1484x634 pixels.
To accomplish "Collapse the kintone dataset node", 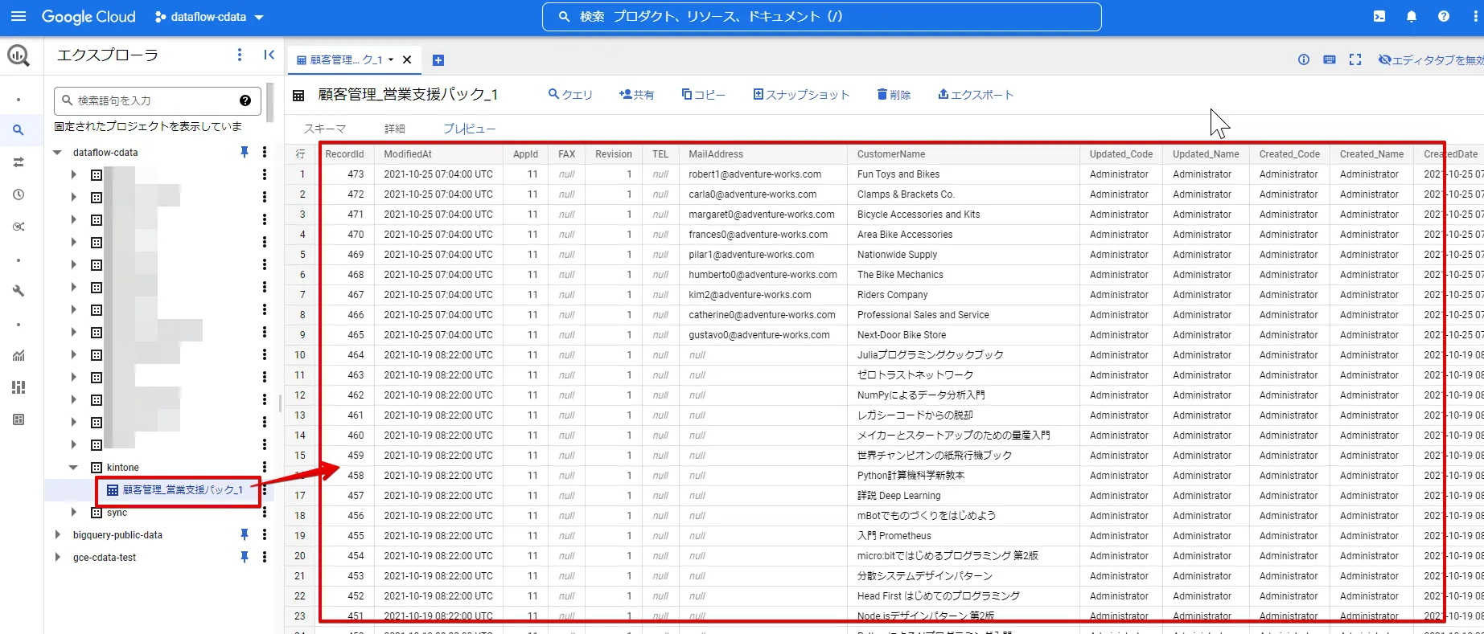I will point(73,468).
